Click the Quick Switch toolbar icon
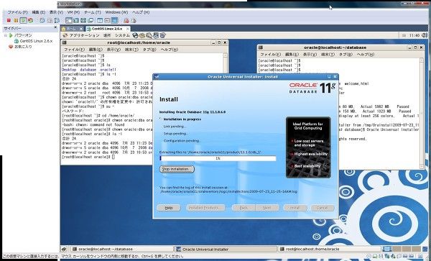Image resolution: width=431 pixels, height=261 pixels. click(x=76, y=20)
